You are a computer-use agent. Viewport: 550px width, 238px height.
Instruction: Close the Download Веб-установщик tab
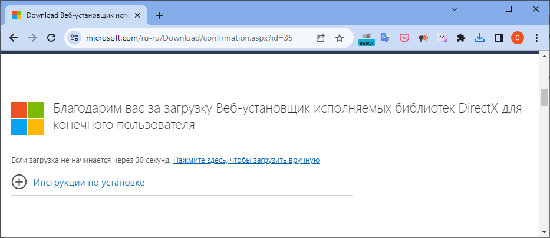[x=137, y=15]
